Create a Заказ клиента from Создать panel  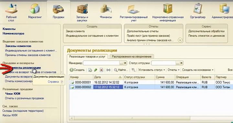point(75,31)
